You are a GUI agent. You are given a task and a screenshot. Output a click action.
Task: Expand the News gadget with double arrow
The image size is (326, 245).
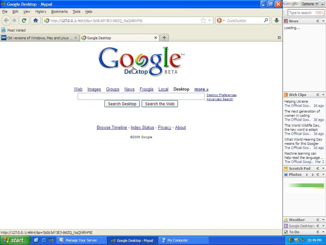[318, 21]
